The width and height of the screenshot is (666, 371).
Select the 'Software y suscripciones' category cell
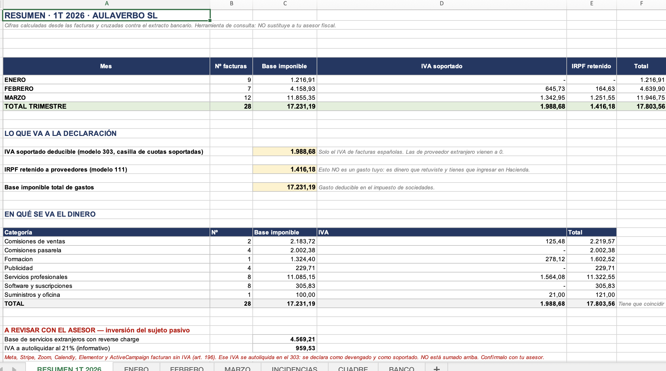pos(106,286)
